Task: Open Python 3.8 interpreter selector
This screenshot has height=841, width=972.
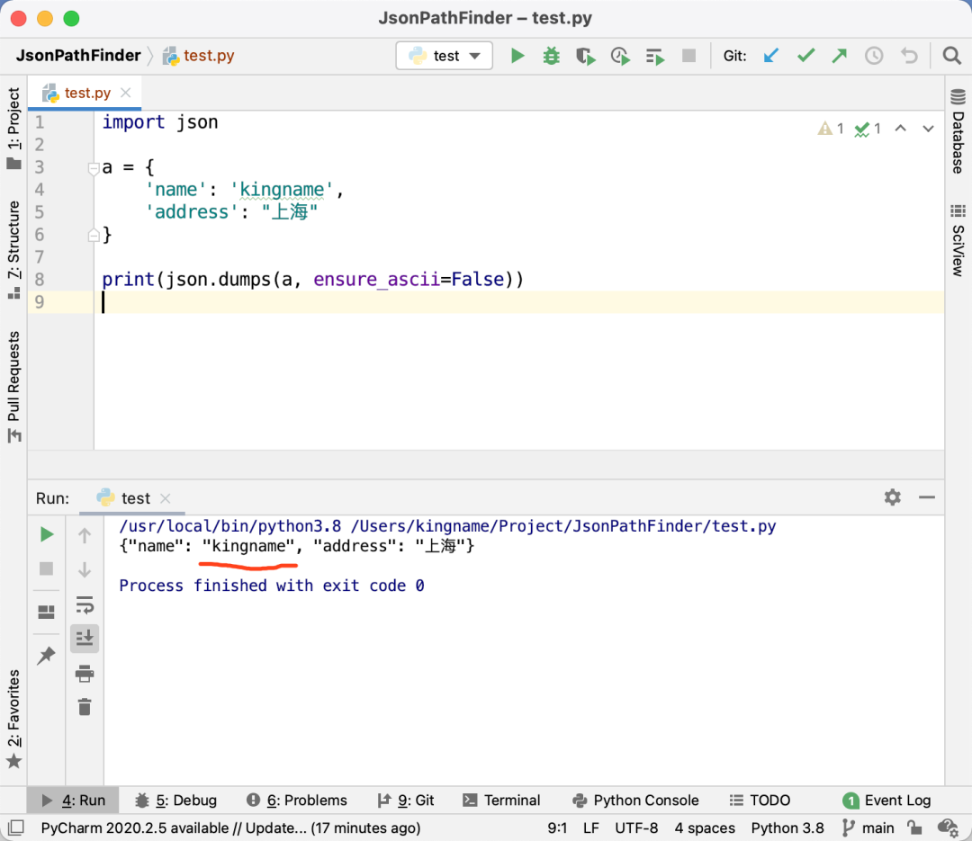Action: pyautogui.click(x=787, y=828)
